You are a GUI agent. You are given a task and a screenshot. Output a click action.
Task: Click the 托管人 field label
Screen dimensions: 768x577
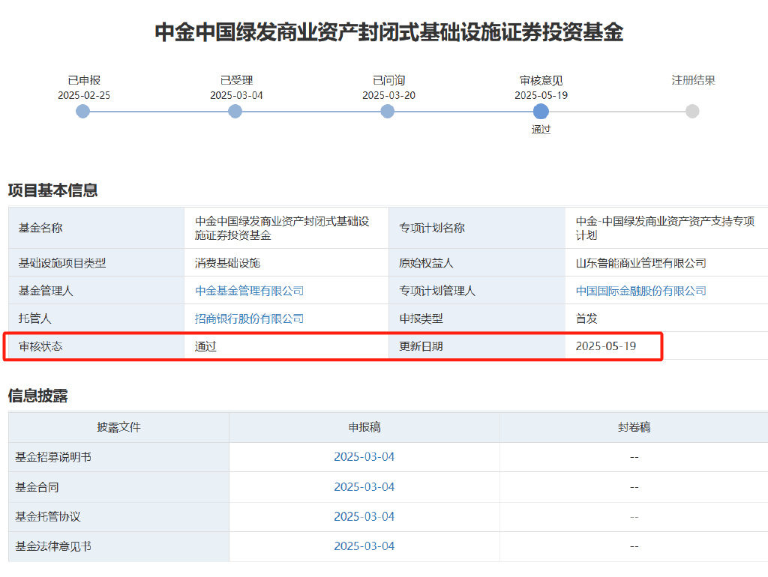pyautogui.click(x=34, y=318)
